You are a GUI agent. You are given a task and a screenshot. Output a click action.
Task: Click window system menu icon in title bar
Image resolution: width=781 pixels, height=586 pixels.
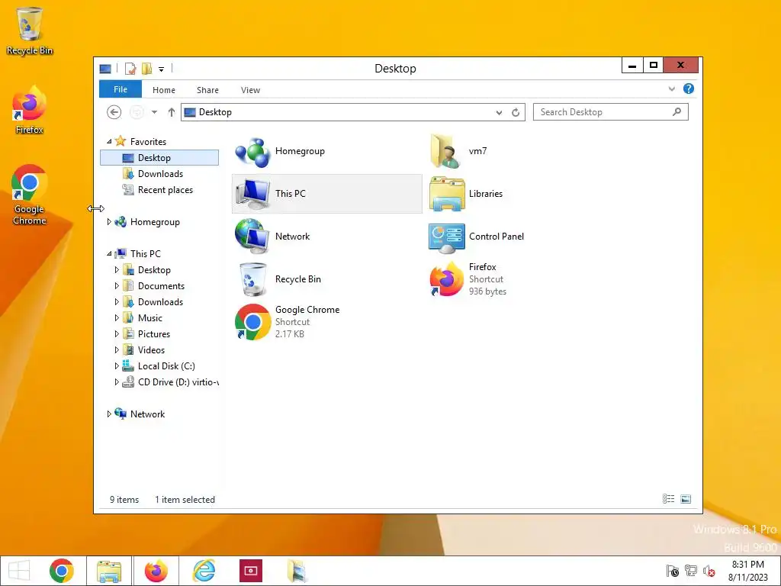pyautogui.click(x=105, y=69)
